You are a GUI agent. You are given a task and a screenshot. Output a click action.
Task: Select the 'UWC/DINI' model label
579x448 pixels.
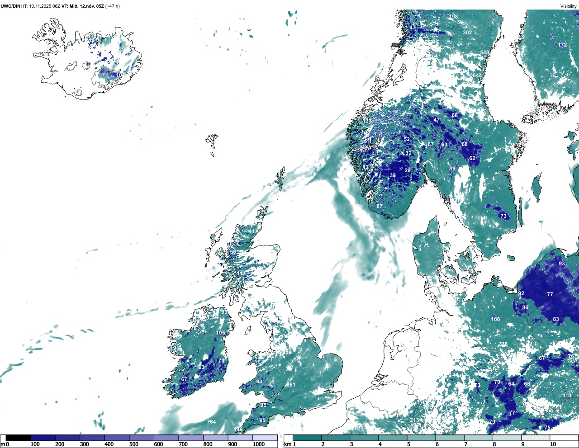pos(11,6)
